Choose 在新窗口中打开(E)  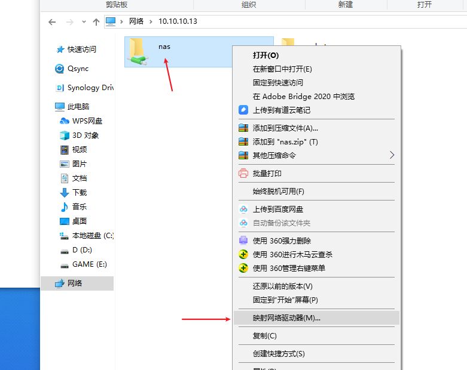[x=282, y=69]
